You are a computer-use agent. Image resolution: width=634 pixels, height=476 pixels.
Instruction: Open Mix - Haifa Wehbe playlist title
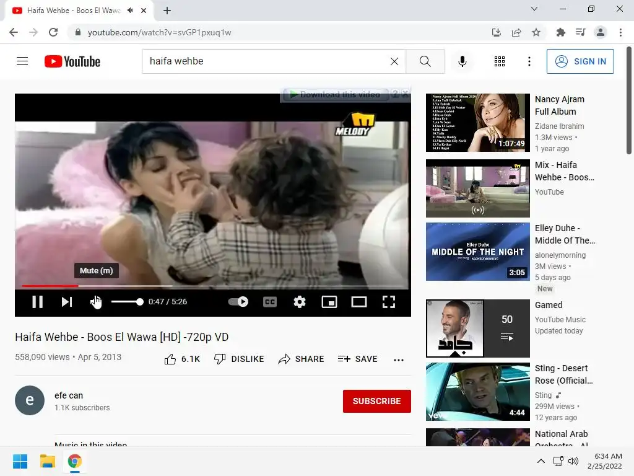[x=565, y=171]
